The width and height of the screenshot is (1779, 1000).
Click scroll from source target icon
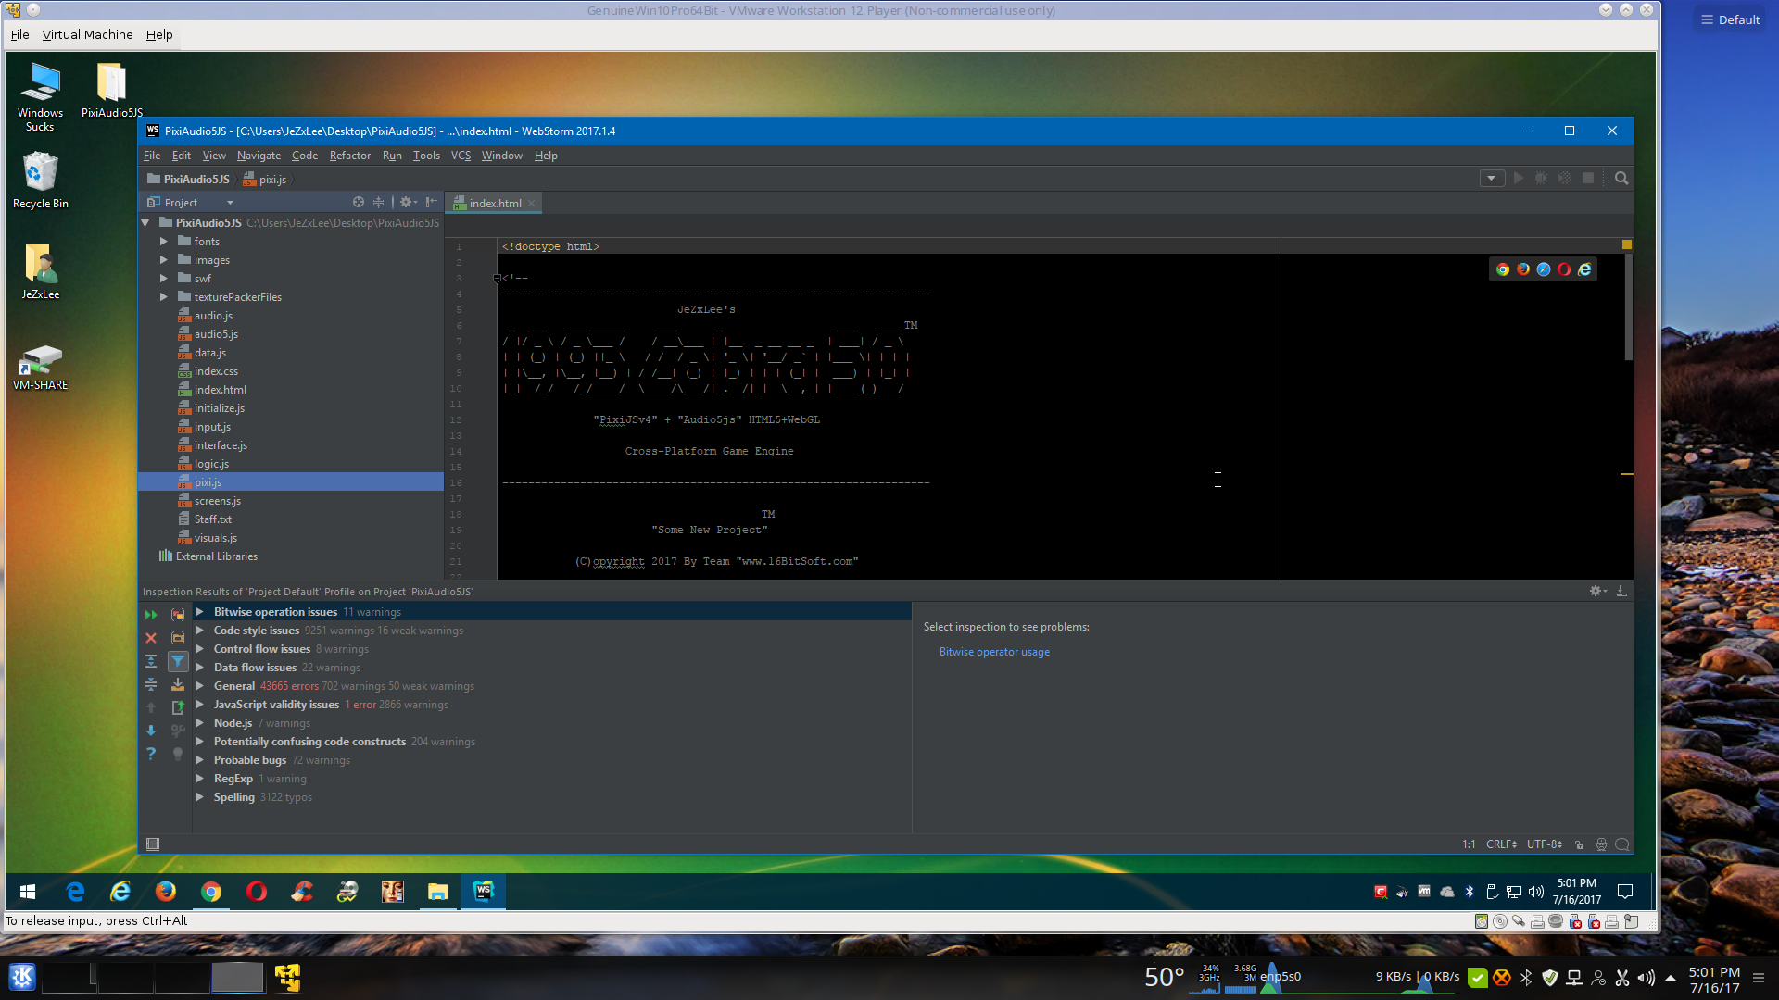(x=359, y=202)
